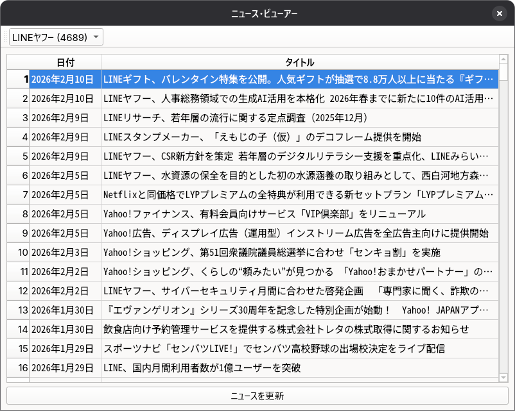The height and width of the screenshot is (411, 515).
Task: Click row header number 1
Action: pos(18,80)
